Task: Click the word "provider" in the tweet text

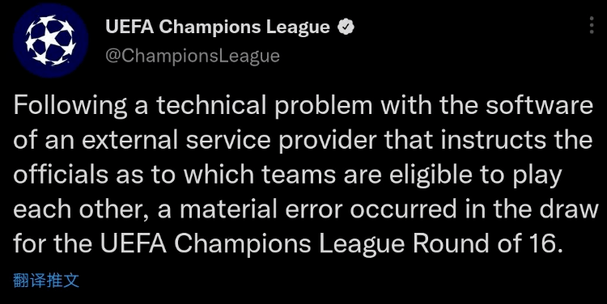Action: point(328,141)
